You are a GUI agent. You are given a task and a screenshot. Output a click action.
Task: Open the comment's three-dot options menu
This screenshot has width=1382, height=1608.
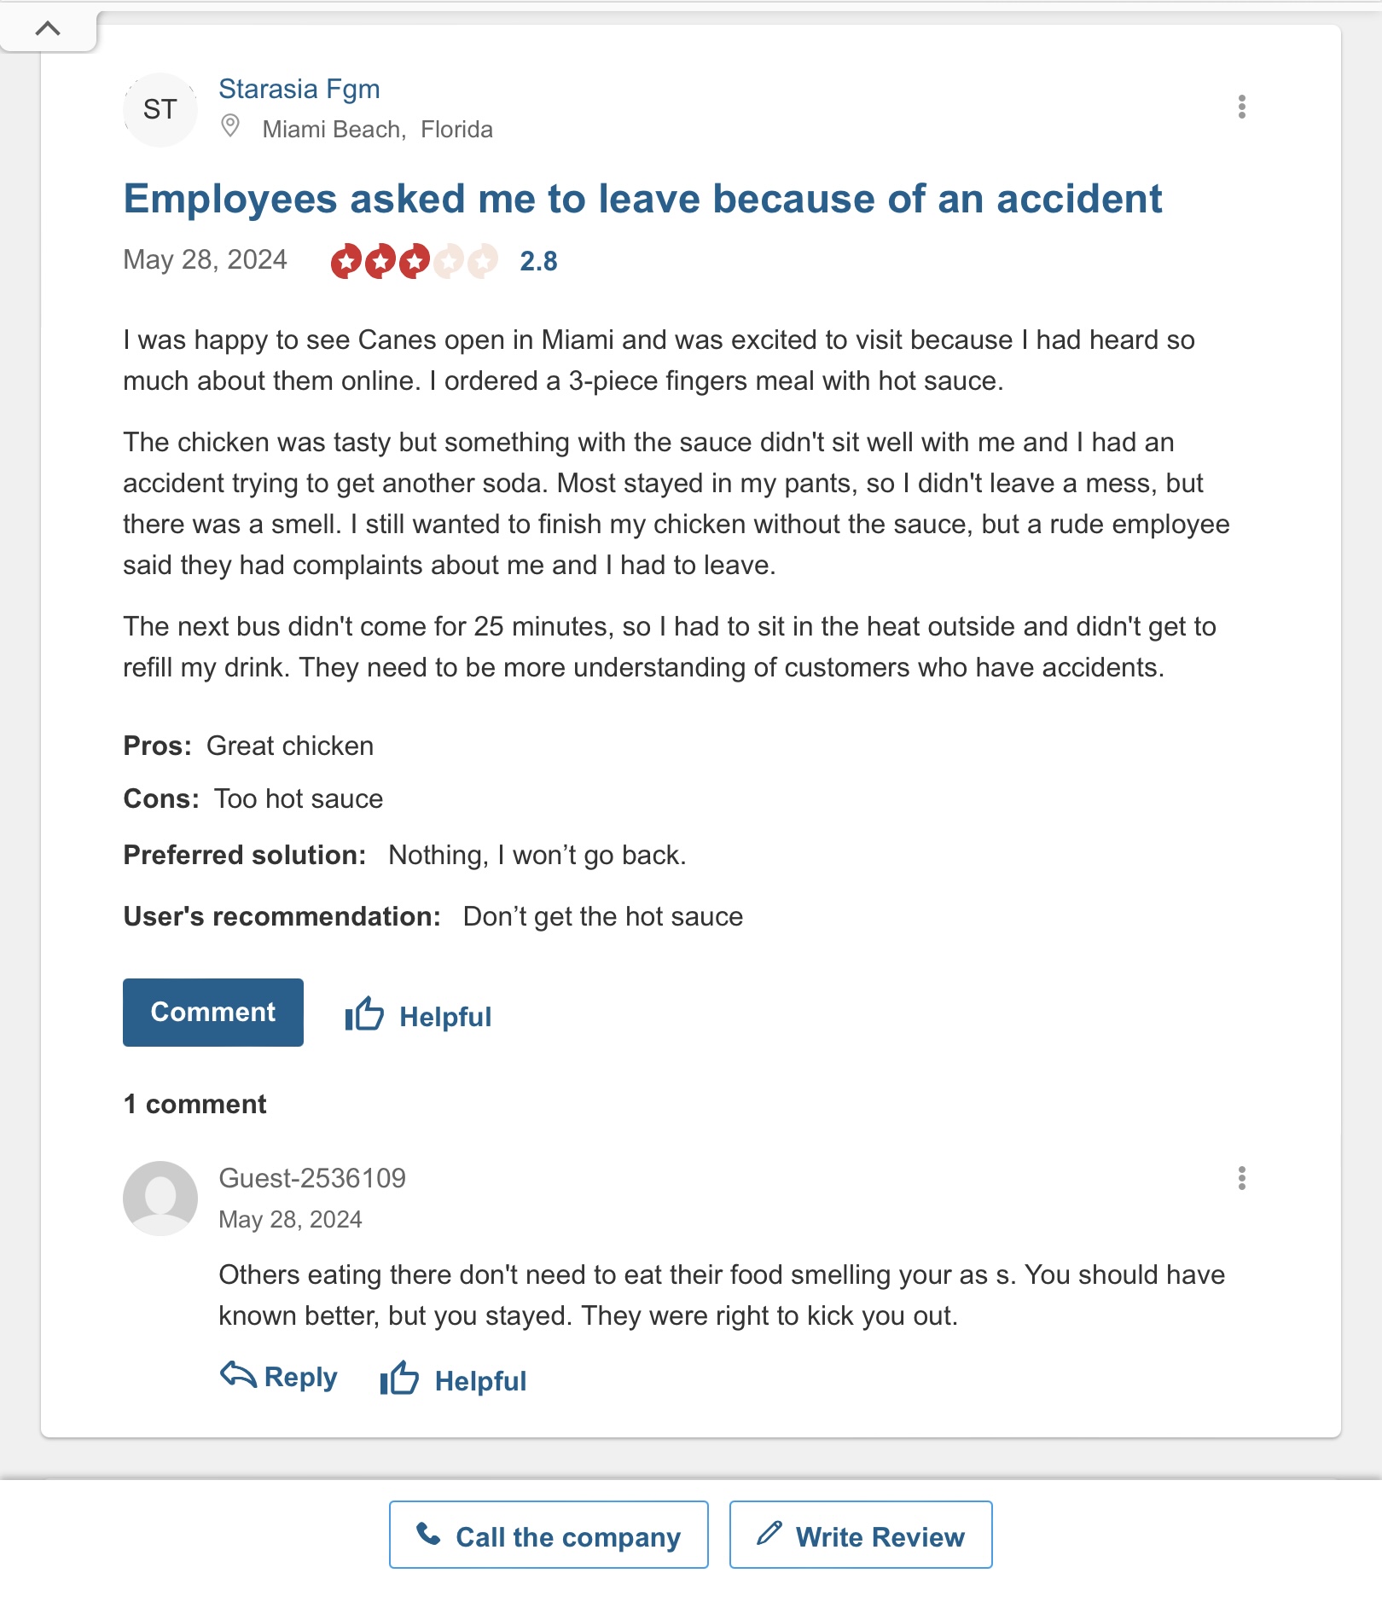1241,1178
